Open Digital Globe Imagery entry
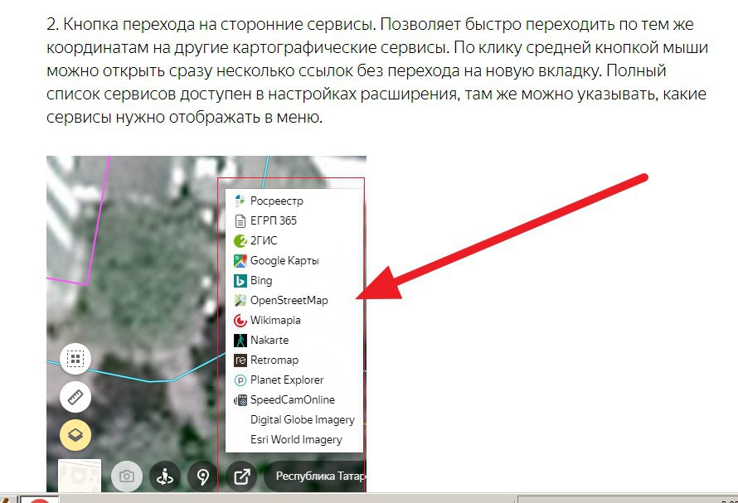This screenshot has width=738, height=503. pos(294,419)
